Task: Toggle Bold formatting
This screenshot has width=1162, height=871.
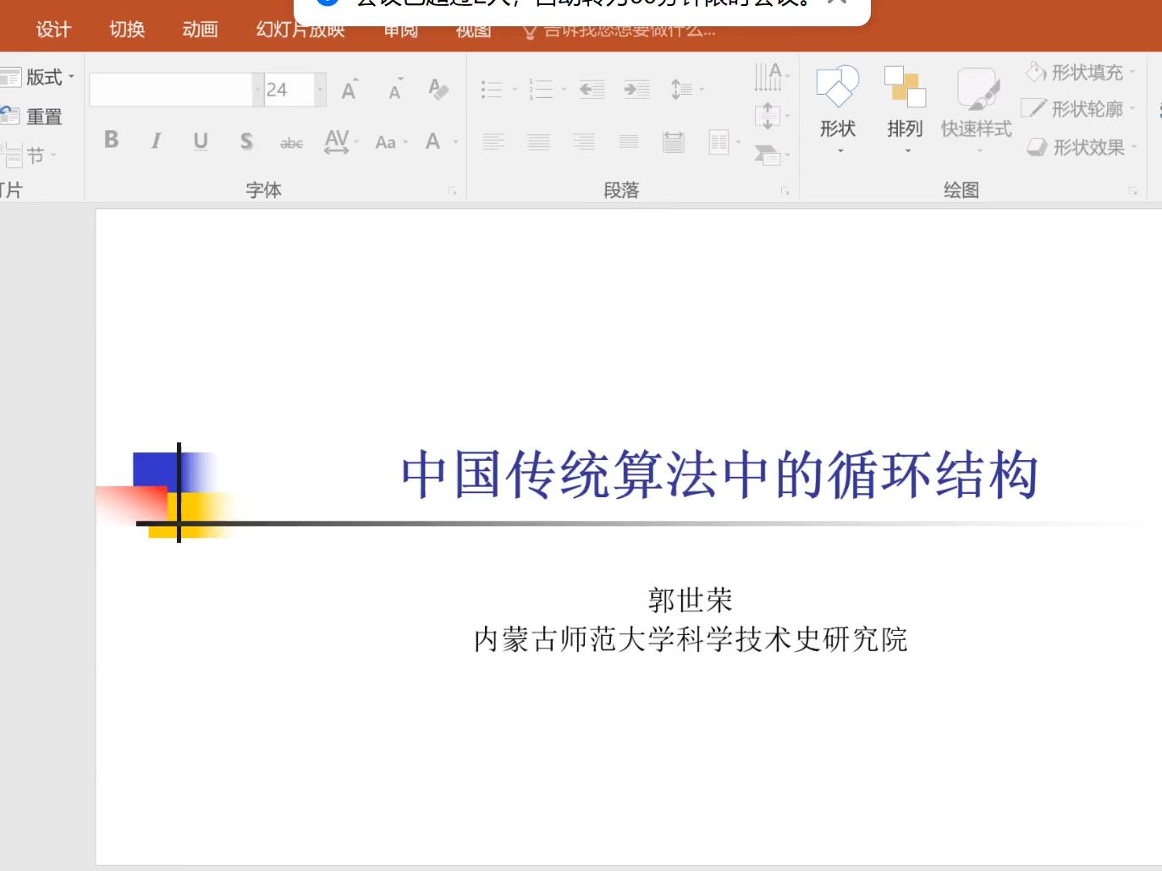Action: 111,140
